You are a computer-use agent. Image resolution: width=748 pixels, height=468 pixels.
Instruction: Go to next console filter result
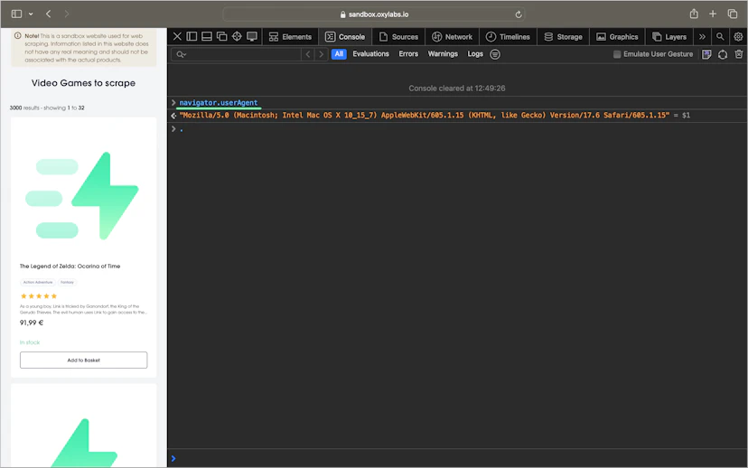(321, 54)
